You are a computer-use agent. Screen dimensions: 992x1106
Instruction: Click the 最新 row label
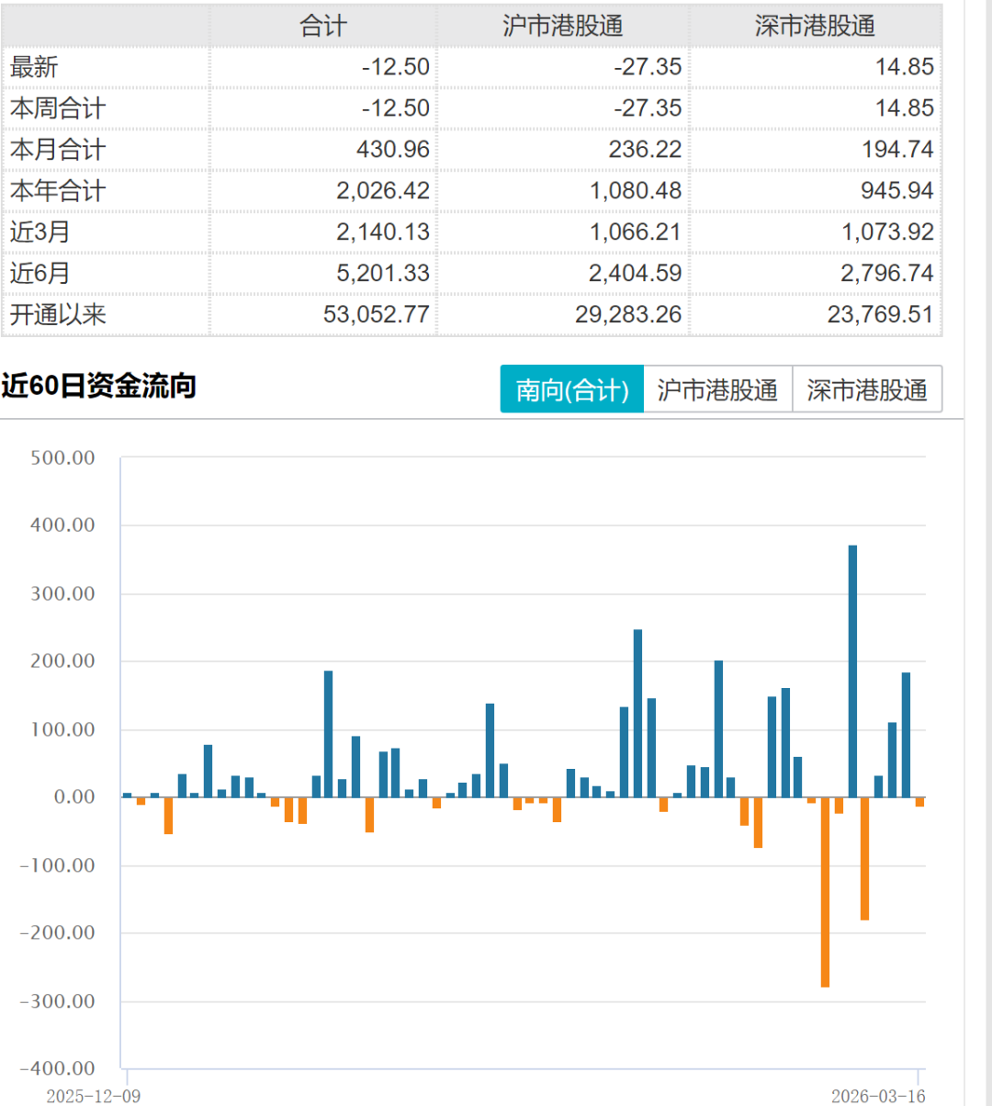34,67
